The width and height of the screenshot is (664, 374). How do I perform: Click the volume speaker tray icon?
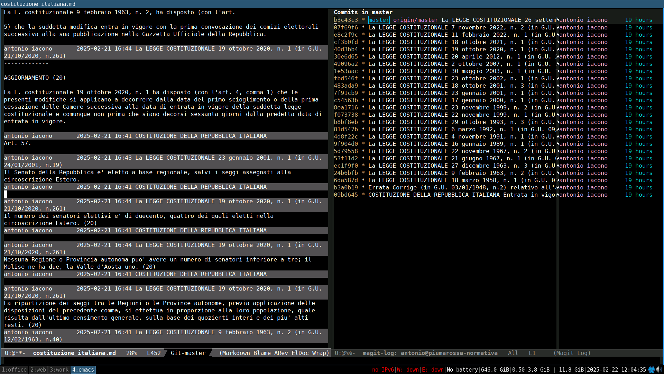point(659,369)
